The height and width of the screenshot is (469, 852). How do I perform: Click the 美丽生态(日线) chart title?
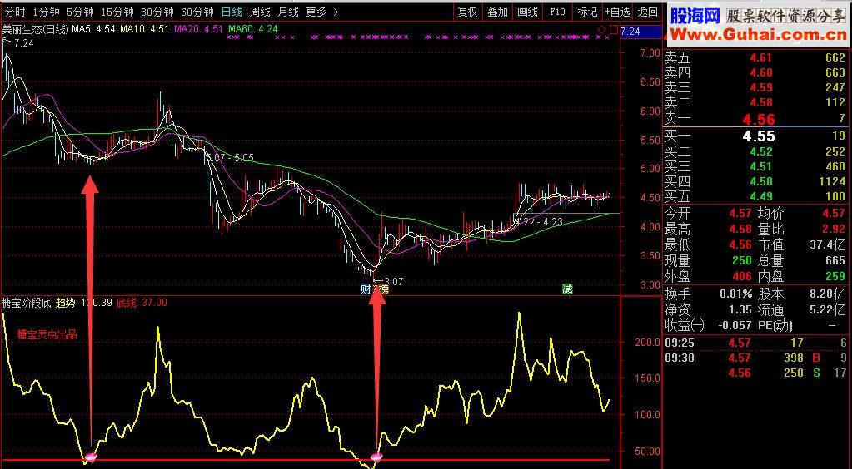click(x=35, y=29)
